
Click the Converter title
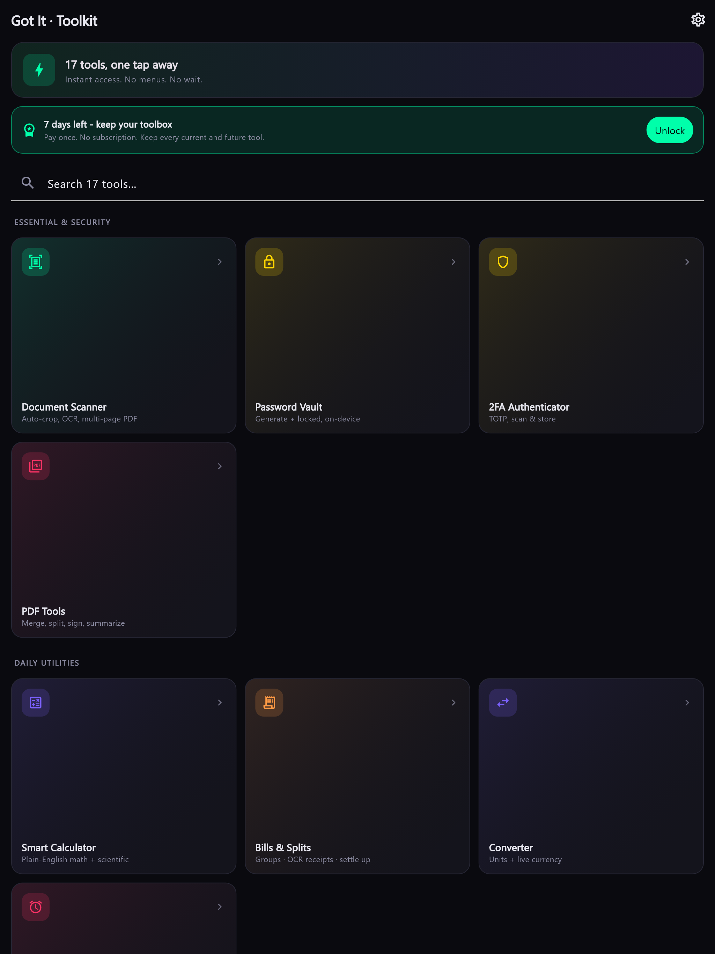pos(511,847)
